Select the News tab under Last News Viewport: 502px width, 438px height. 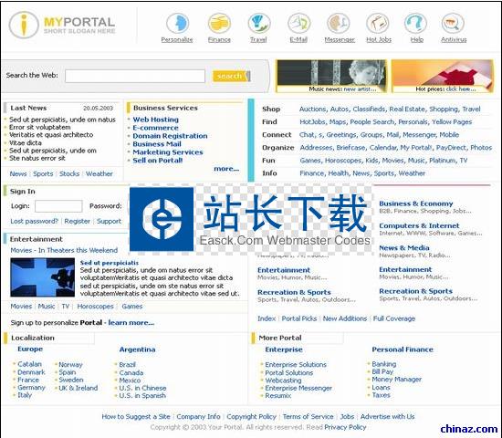tap(18, 174)
